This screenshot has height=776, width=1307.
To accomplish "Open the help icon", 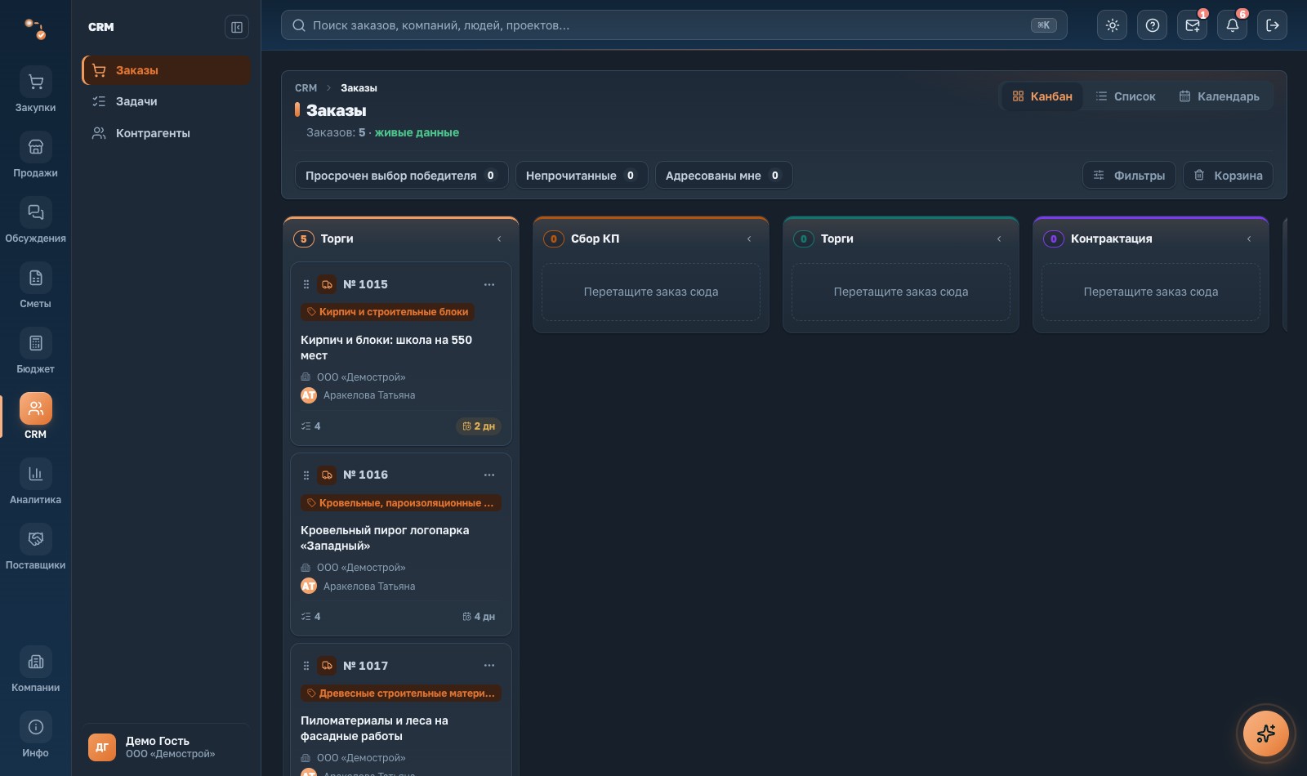I will [1152, 25].
